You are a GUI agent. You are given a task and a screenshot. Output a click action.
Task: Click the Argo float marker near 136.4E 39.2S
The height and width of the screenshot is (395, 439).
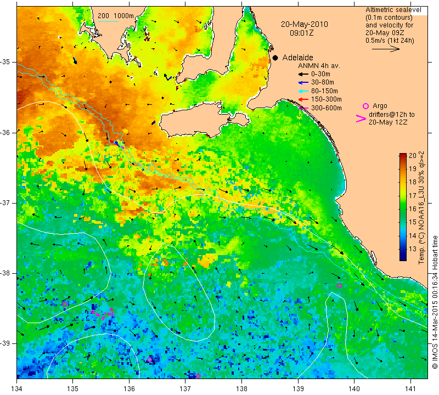[149, 359]
